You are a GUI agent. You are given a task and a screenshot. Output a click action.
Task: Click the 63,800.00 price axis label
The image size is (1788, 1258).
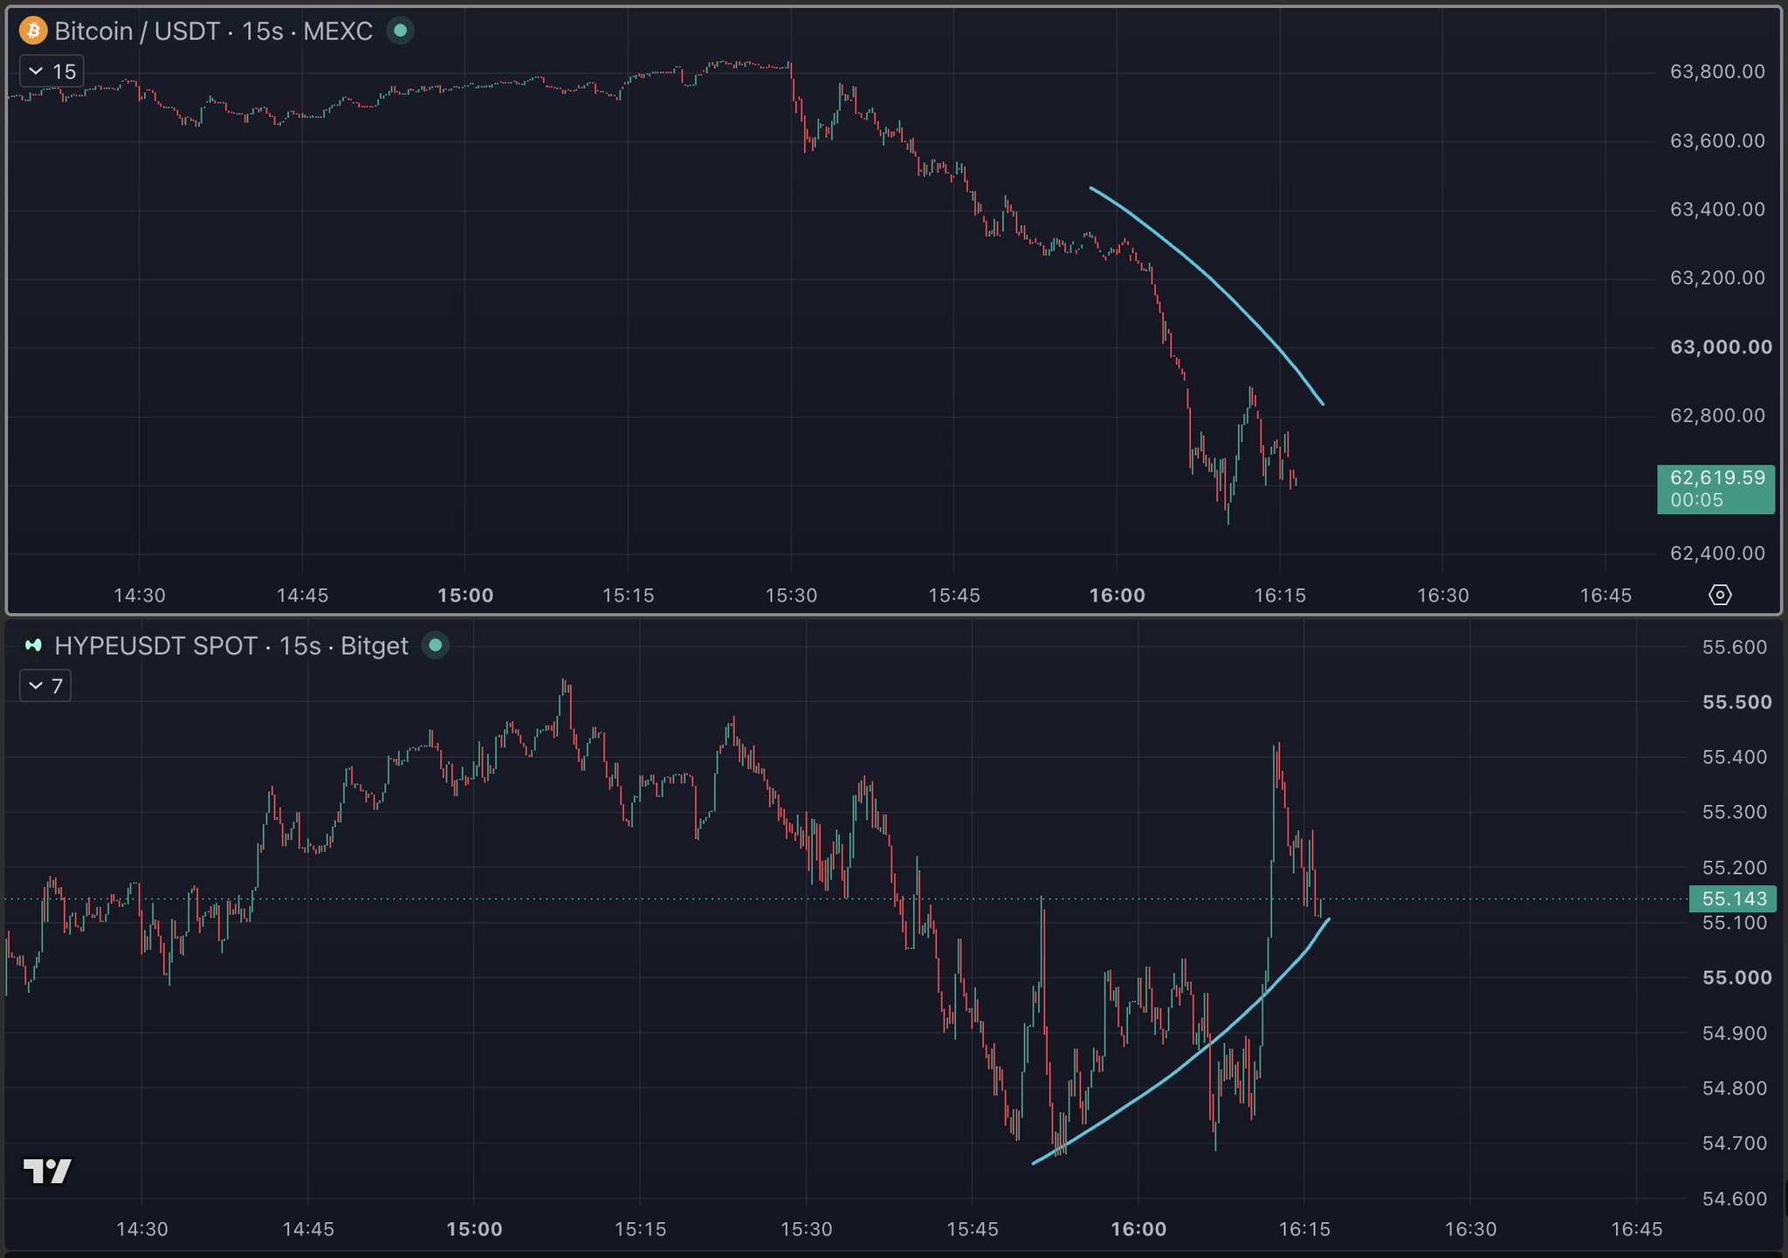click(1717, 72)
